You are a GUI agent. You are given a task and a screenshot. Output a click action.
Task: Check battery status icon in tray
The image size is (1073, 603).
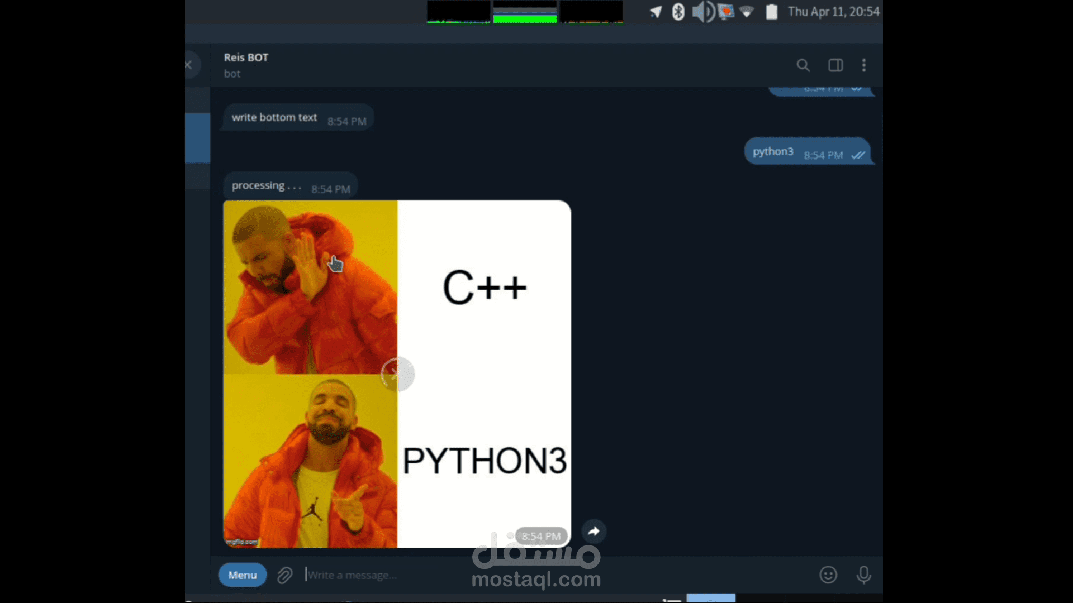(771, 12)
